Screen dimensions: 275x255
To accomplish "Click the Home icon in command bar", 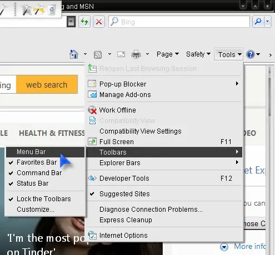I will [74, 54].
